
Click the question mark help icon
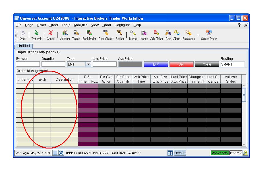(x=239, y=25)
